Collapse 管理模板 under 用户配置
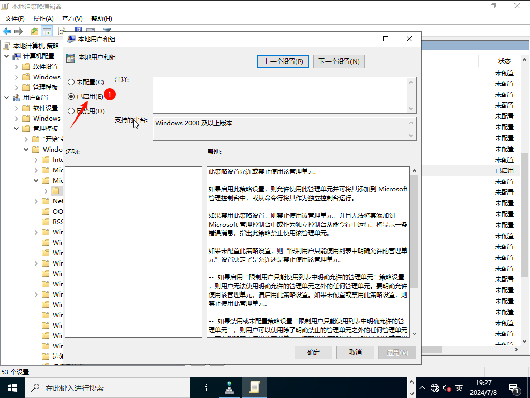Screen dimensions: 530x398 coord(16,129)
